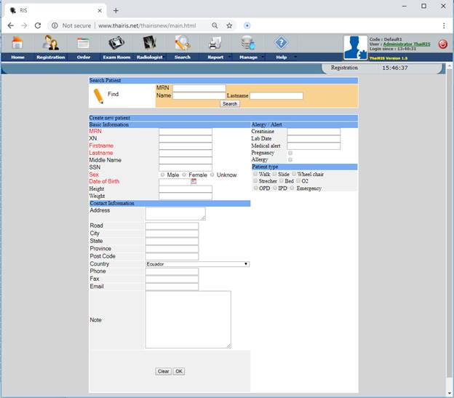Click the Search magnifier toolbar icon
The width and height of the screenshot is (454, 398).
point(182,43)
